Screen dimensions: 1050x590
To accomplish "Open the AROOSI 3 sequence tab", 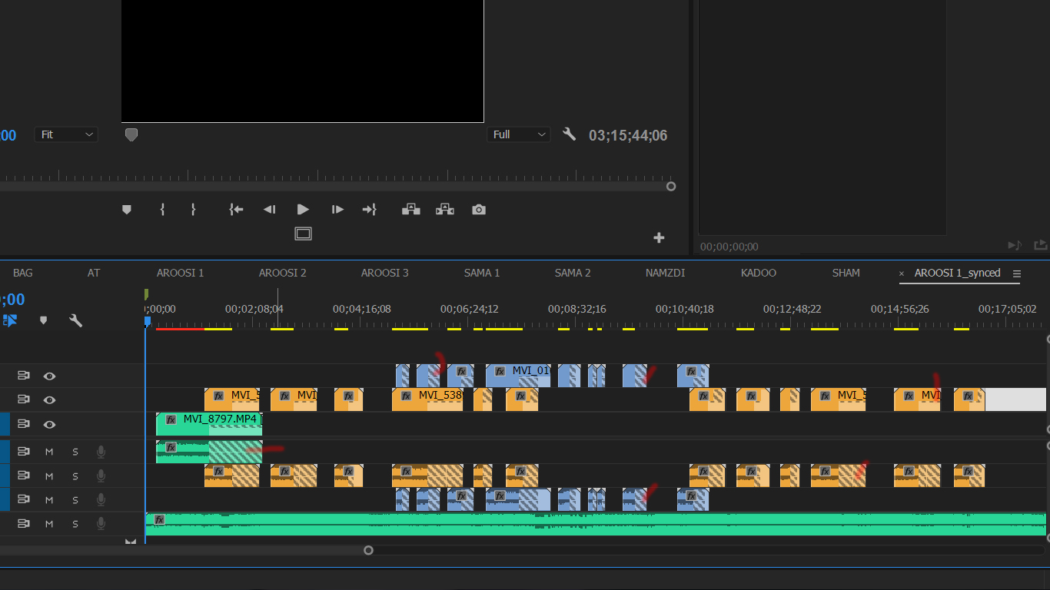I will 384,273.
